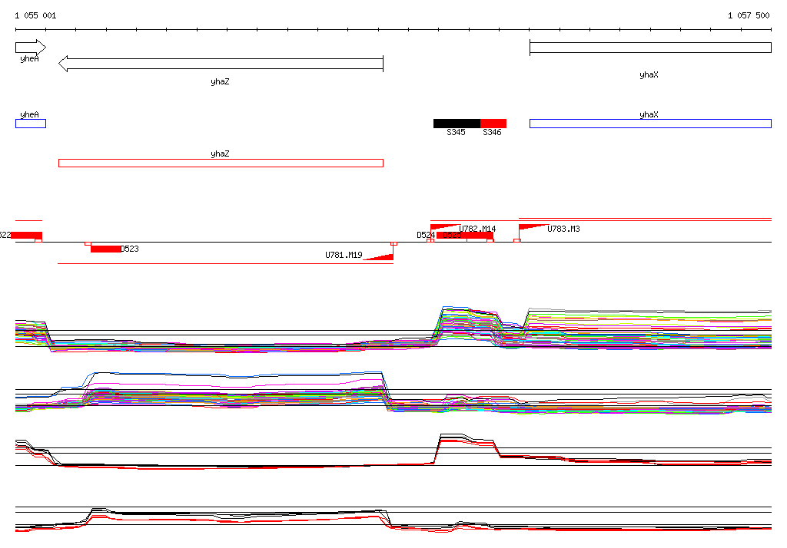This screenshot has height=548, width=787.
Task: Click the black S345 segment bar
Action: [457, 124]
